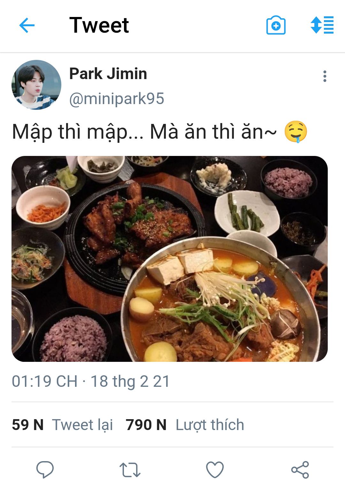Go back using the blue arrow
The image size is (345, 480).
pyautogui.click(x=27, y=25)
